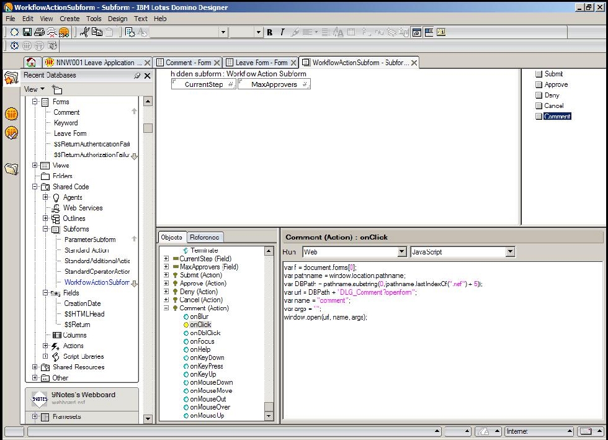
Task: Click the blue info diamond icon in second toolbar
Action: 14,46
